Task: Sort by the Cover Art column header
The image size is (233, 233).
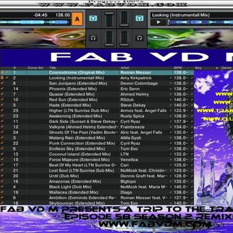Action: (x=36, y=68)
